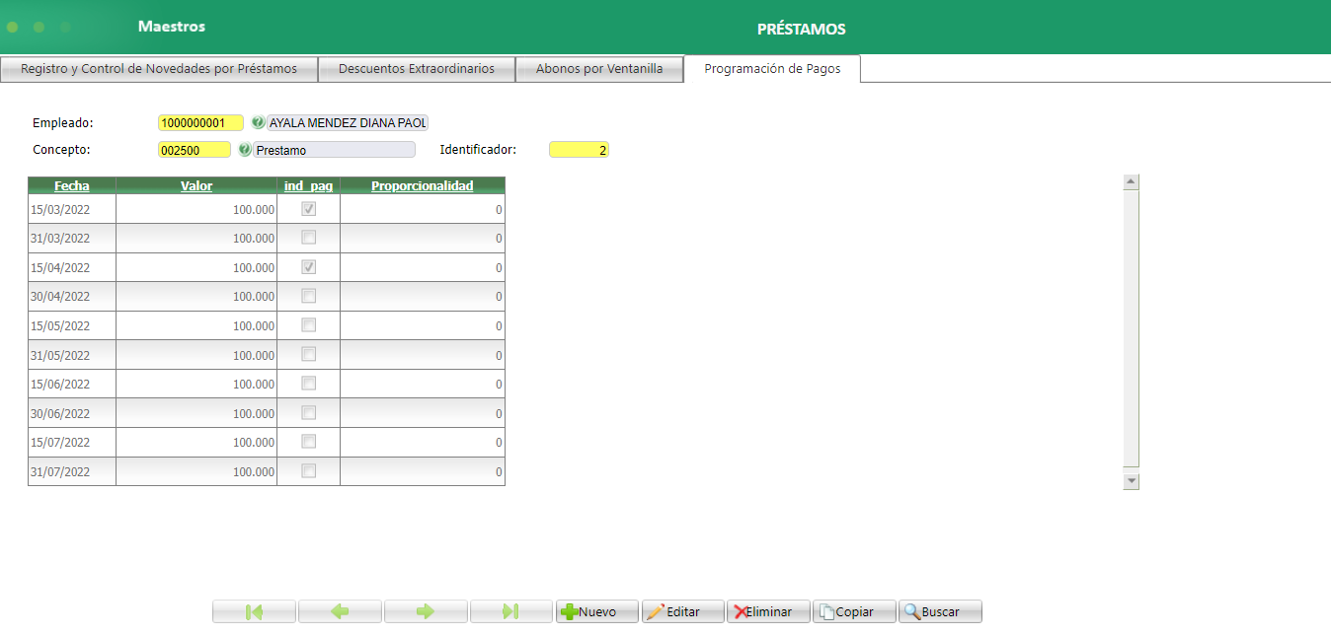The image size is (1331, 636).
Task: Select the date cell 30/04/2022
Action: (72, 296)
